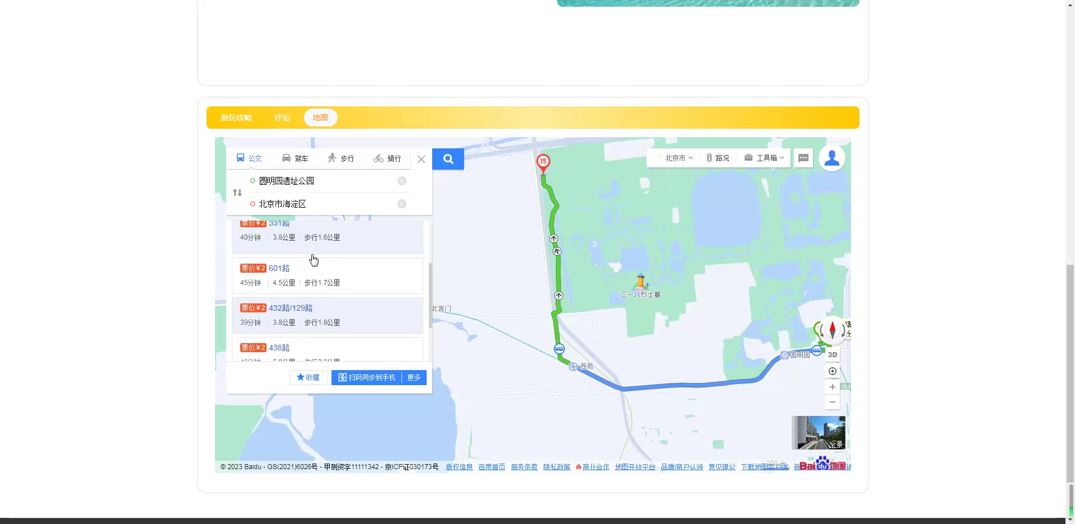
Task: Click the blue map search button
Action: 448,159
